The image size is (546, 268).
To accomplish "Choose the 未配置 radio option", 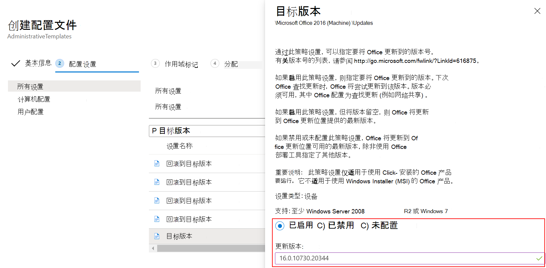I will pyautogui.click(x=379, y=226).
